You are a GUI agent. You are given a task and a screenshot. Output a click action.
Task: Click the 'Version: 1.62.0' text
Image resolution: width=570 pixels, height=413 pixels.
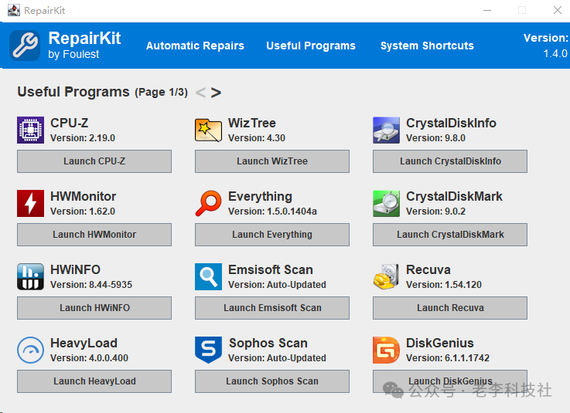click(x=83, y=212)
